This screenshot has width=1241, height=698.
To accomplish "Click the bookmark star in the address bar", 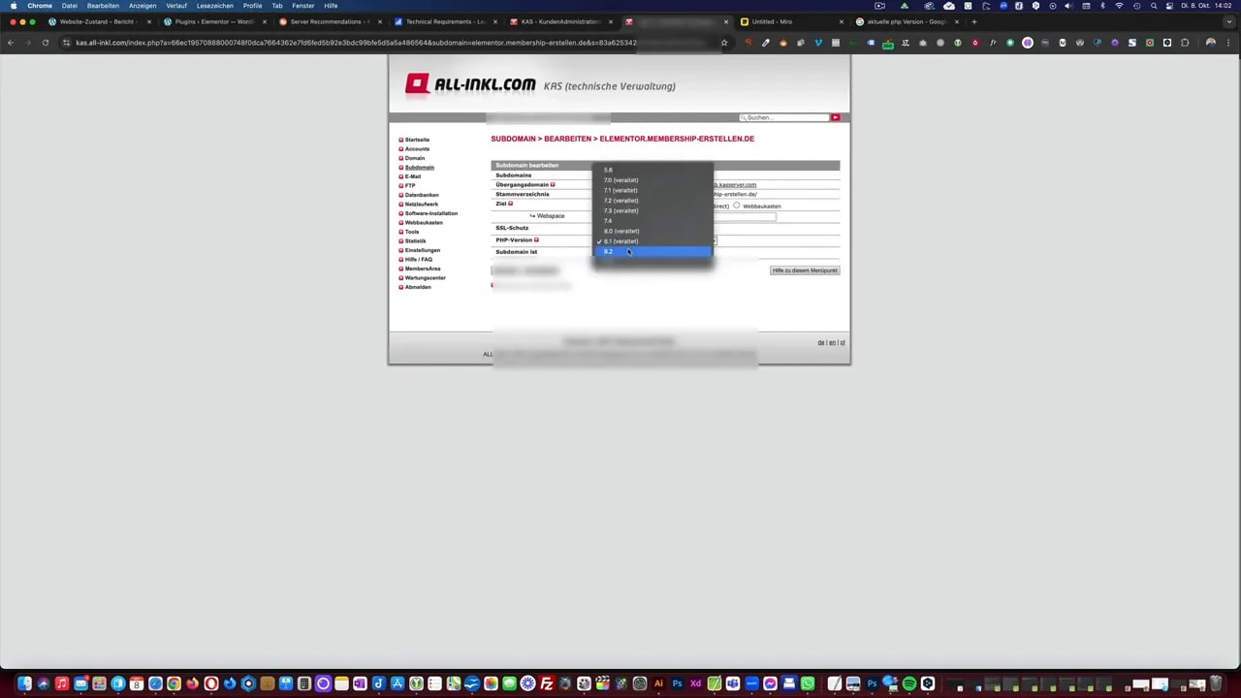I will [x=723, y=42].
